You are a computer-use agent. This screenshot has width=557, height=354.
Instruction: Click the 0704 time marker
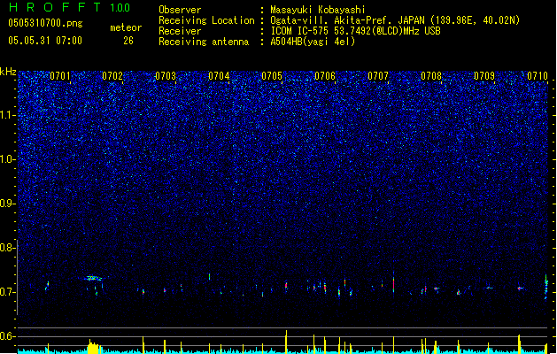[x=219, y=76]
